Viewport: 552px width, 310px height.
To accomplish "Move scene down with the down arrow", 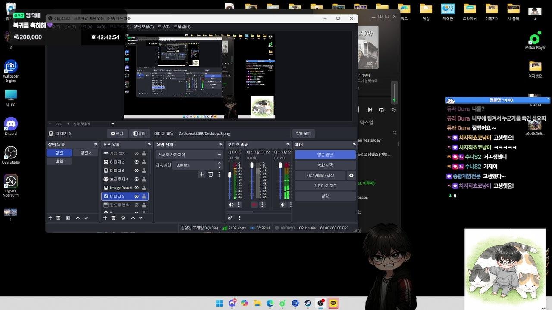I will point(86,218).
